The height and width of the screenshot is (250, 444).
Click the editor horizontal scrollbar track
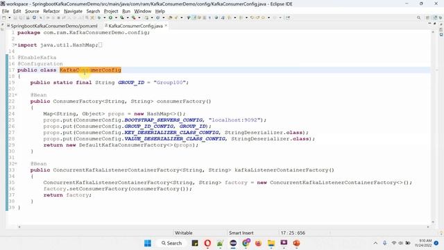223,227
